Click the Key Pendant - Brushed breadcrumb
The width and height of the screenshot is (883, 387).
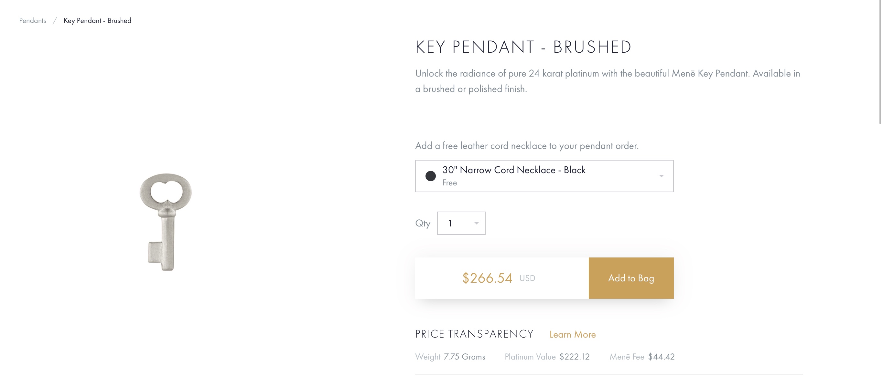tap(97, 21)
